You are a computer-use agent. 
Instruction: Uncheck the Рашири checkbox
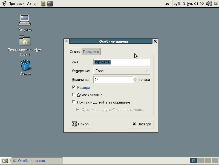(x=74, y=87)
